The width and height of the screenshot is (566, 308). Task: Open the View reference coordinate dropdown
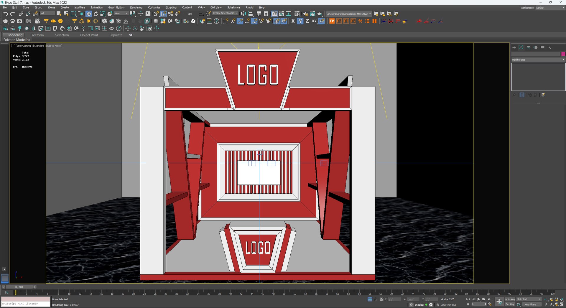pos(121,13)
